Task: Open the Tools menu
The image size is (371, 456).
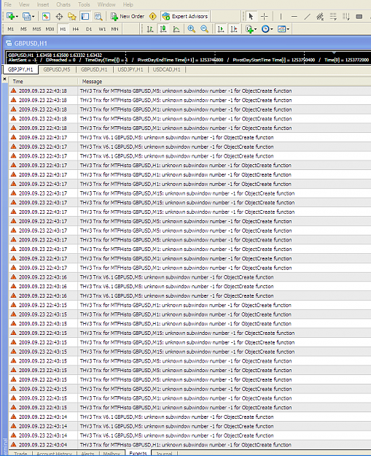Action: 84,4
